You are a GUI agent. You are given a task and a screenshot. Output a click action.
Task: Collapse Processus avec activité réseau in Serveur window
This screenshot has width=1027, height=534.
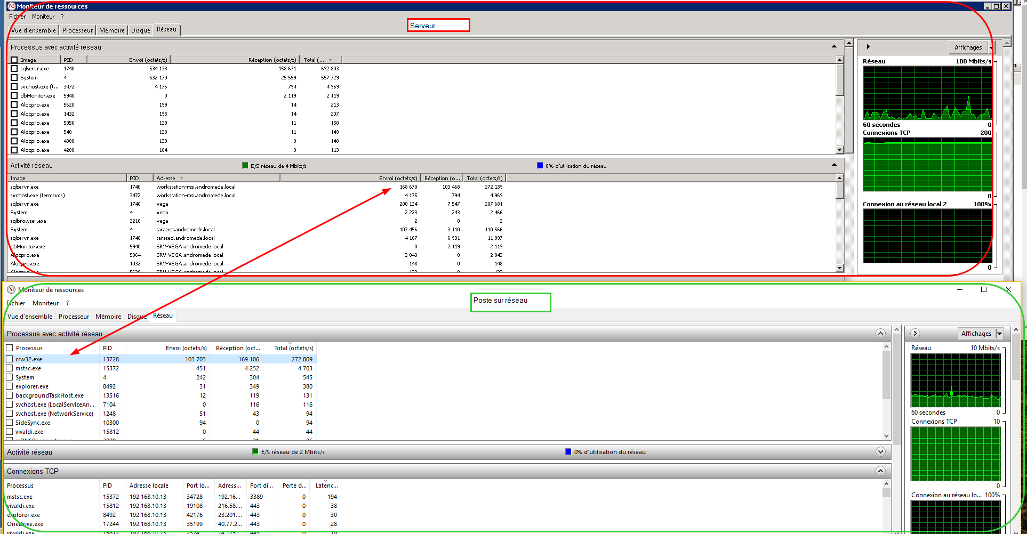click(x=834, y=47)
